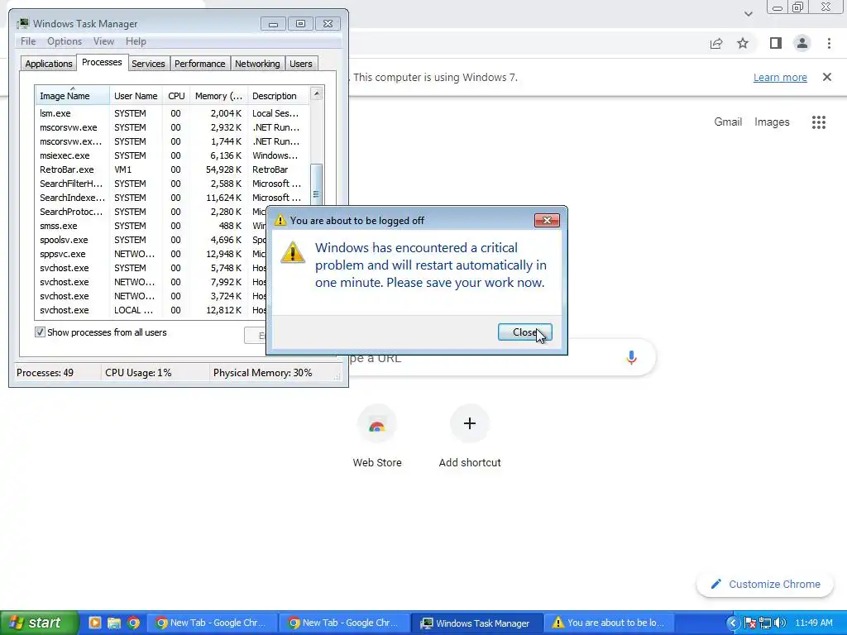Switch to the 'You are about to be lo...' taskbar button
The width and height of the screenshot is (847, 635).
(609, 623)
